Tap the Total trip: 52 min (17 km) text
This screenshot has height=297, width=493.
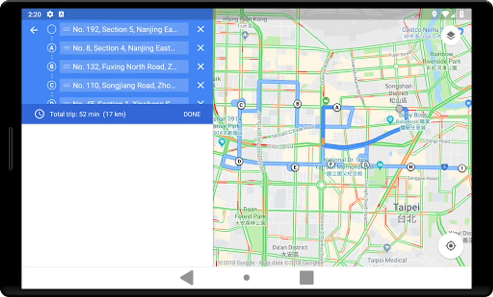tap(88, 114)
